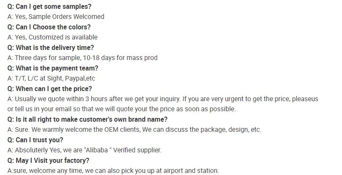Click the question 'Can I Choose the colors?'

[49, 27]
